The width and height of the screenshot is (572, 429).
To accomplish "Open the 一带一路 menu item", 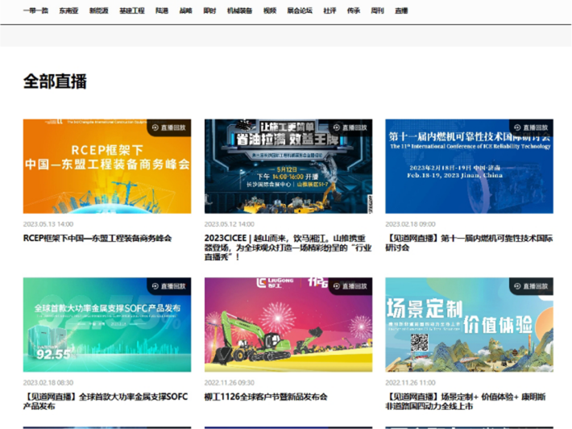I will (x=35, y=10).
